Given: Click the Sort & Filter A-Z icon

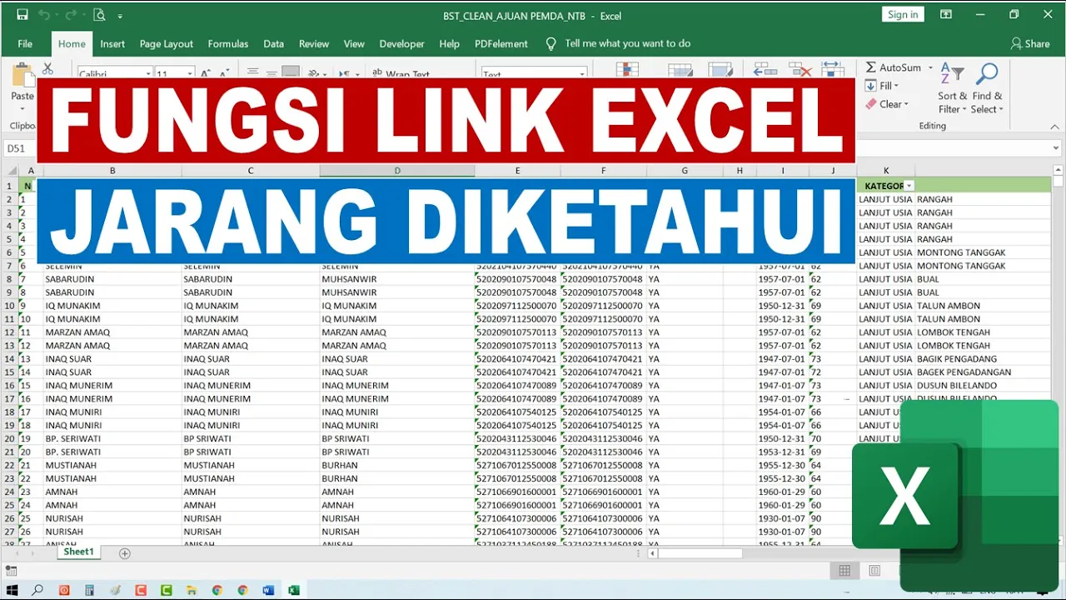Looking at the screenshot, I should 952,74.
